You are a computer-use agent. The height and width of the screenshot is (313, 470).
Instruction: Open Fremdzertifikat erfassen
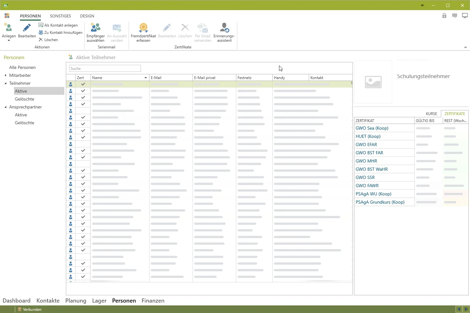[143, 33]
